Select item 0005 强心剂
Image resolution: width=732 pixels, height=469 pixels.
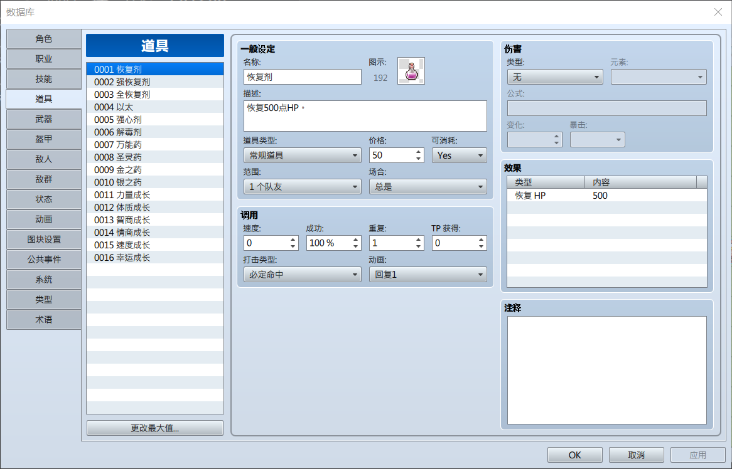(x=155, y=120)
